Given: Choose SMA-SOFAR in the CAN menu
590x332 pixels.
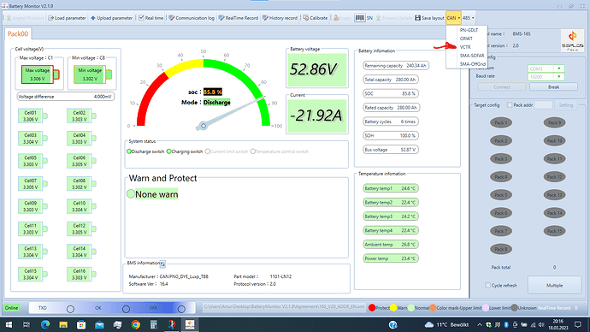Looking at the screenshot, I should [472, 56].
